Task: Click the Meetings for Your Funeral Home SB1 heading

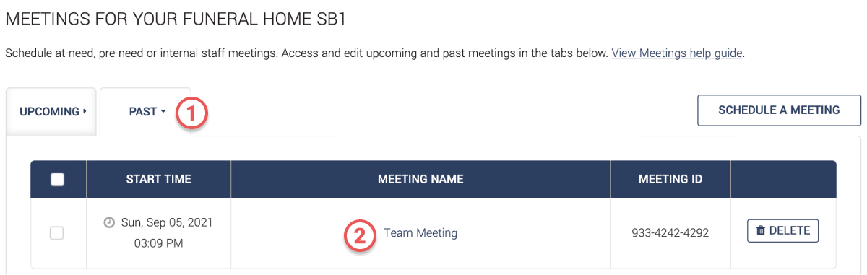Action: pyautogui.click(x=176, y=19)
